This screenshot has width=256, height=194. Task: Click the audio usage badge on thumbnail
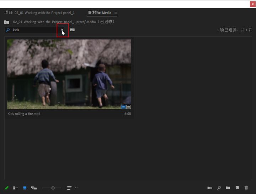pyautogui.click(x=128, y=107)
